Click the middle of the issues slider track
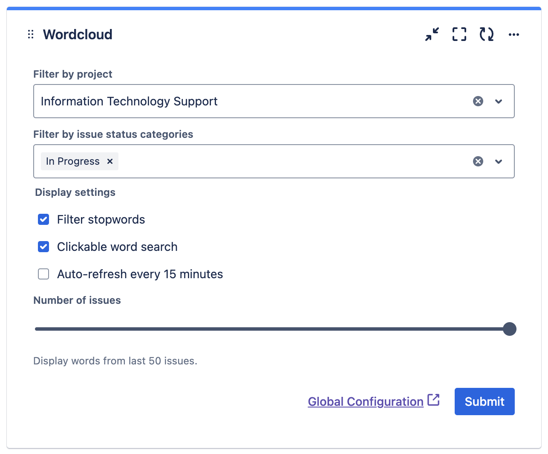 [x=273, y=329]
